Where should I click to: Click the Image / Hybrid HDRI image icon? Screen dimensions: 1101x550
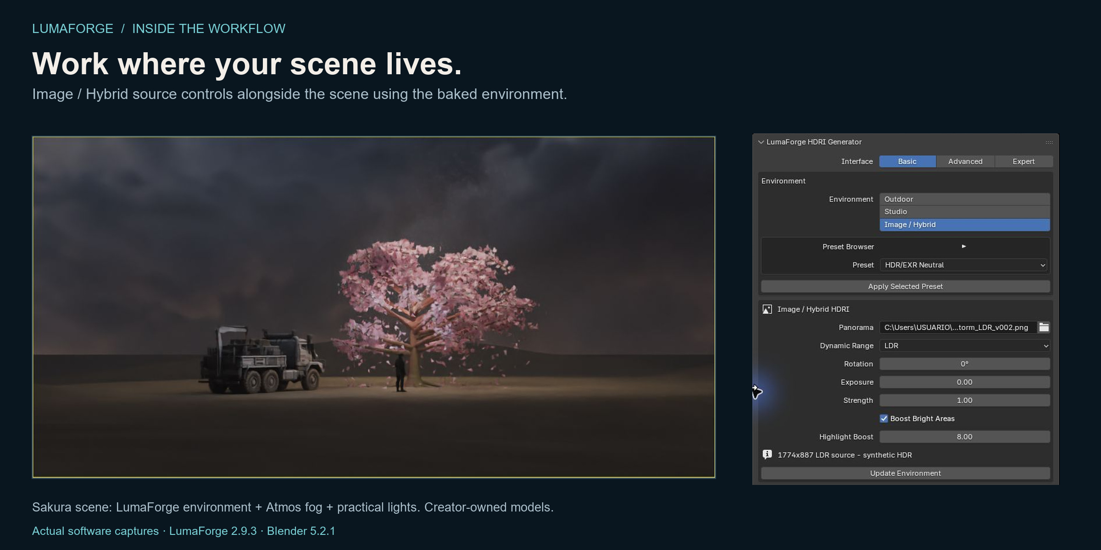point(767,309)
